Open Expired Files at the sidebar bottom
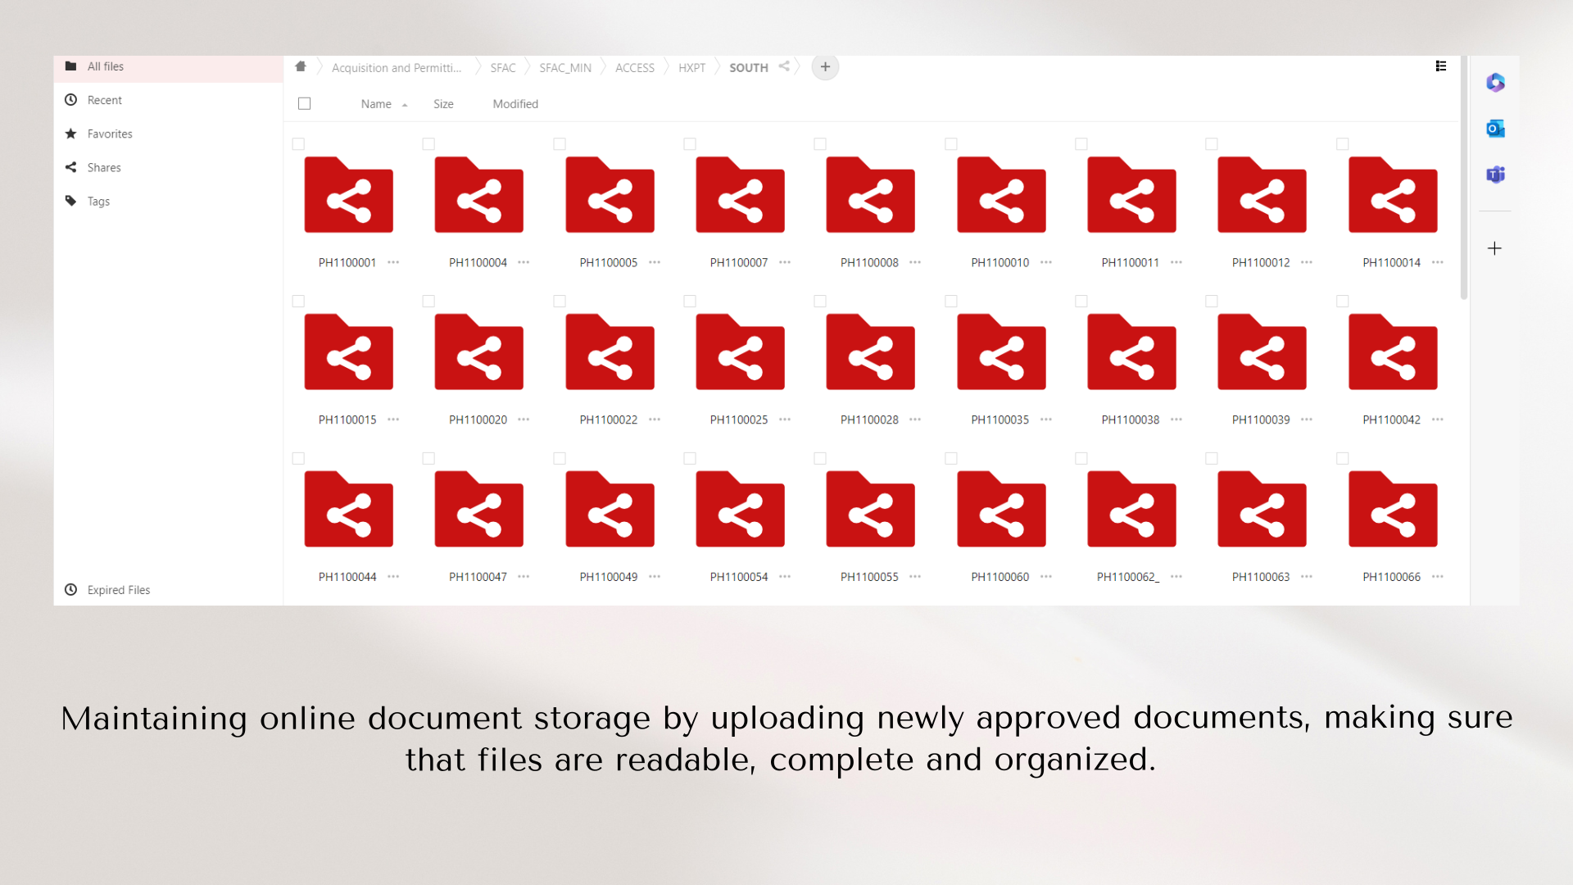This screenshot has width=1573, height=885. (x=118, y=590)
